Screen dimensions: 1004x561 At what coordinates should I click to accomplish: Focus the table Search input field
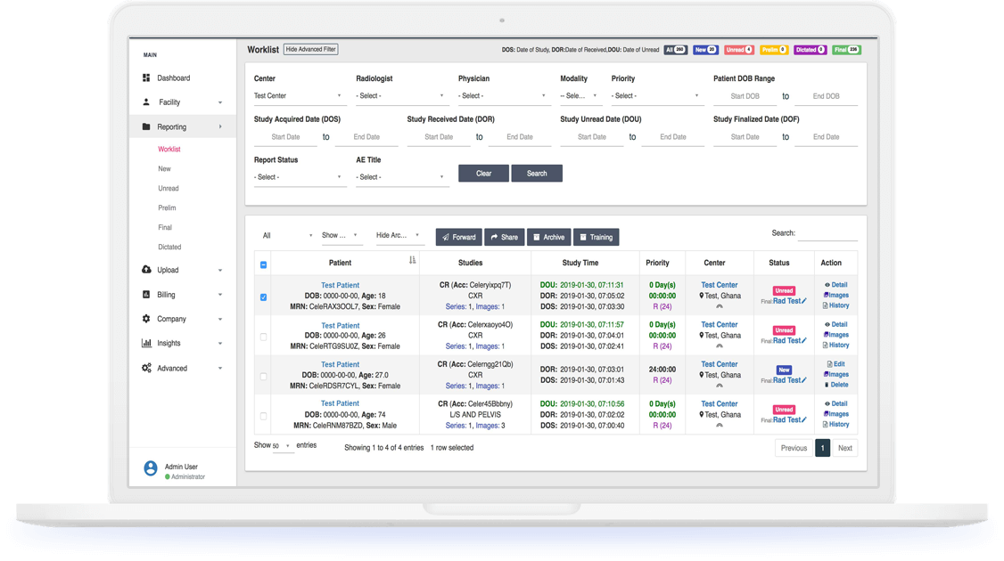(x=828, y=233)
